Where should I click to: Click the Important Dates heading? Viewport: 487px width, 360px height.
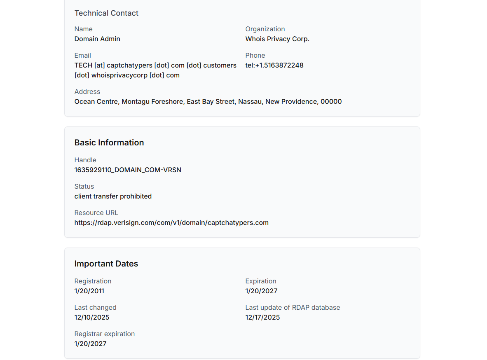point(106,264)
